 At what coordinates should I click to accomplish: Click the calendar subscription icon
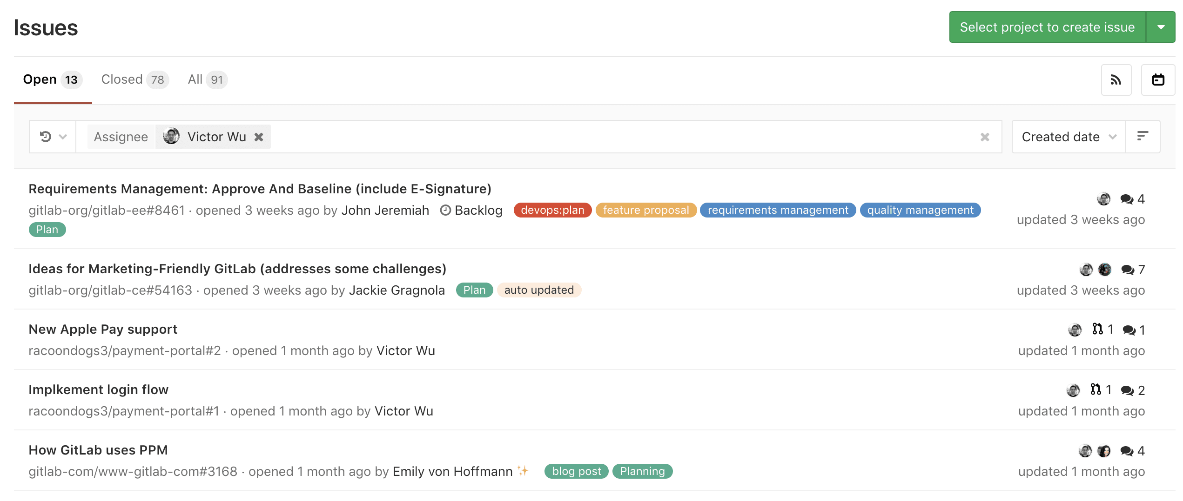pos(1157,79)
